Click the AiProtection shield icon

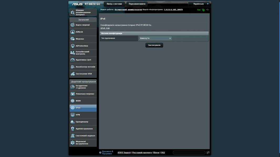(x=73, y=46)
